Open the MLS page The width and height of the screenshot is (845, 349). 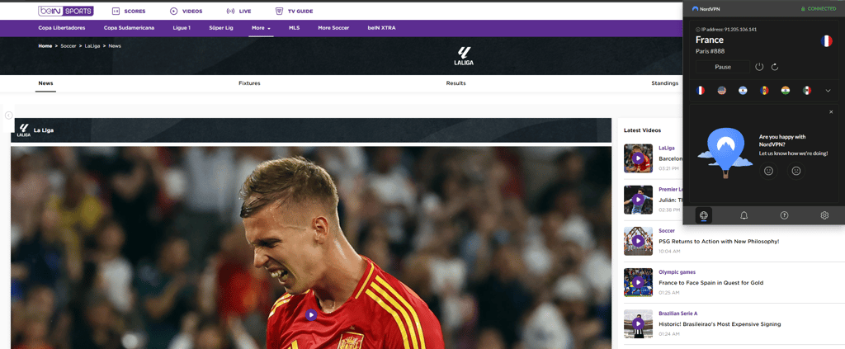click(295, 27)
